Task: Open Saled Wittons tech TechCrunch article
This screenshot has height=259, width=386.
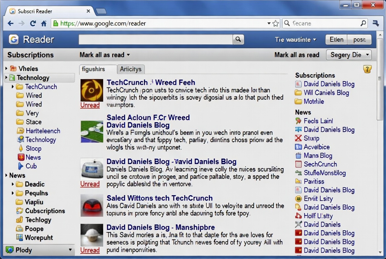Action: (x=160, y=198)
